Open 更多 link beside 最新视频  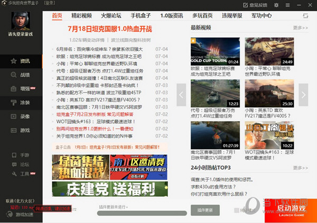click(301, 27)
